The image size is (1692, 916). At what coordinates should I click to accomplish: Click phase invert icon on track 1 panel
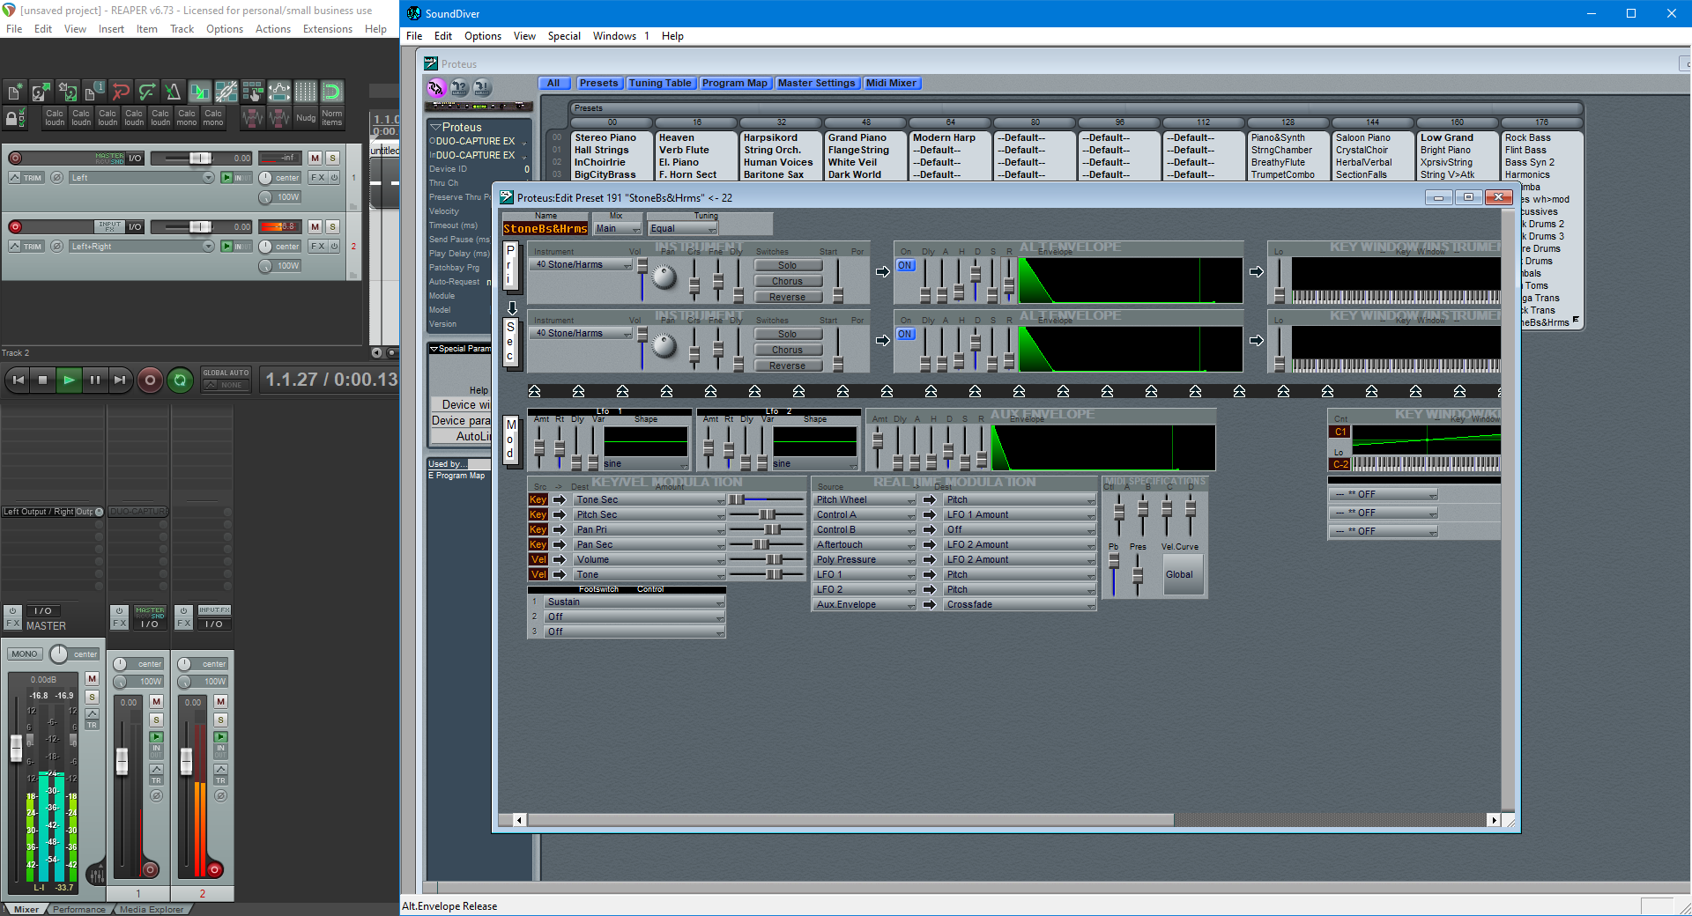(56, 177)
